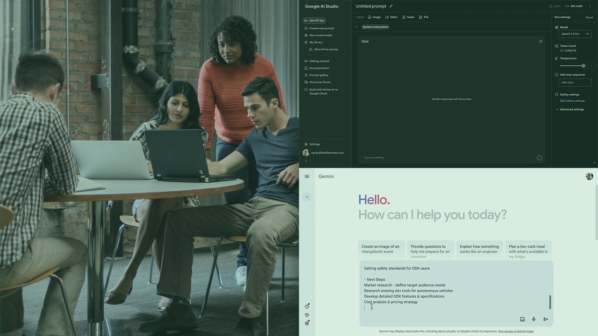Adjust the Temperature slider handle
The image size is (598, 336).
click(583, 66)
